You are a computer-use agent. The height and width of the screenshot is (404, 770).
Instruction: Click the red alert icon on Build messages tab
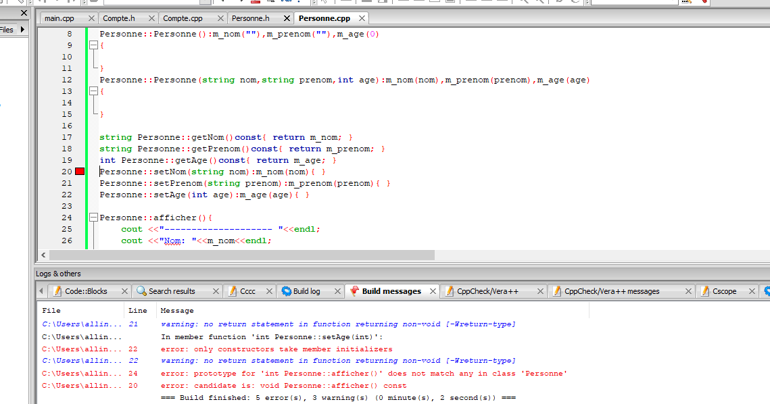pyautogui.click(x=353, y=291)
